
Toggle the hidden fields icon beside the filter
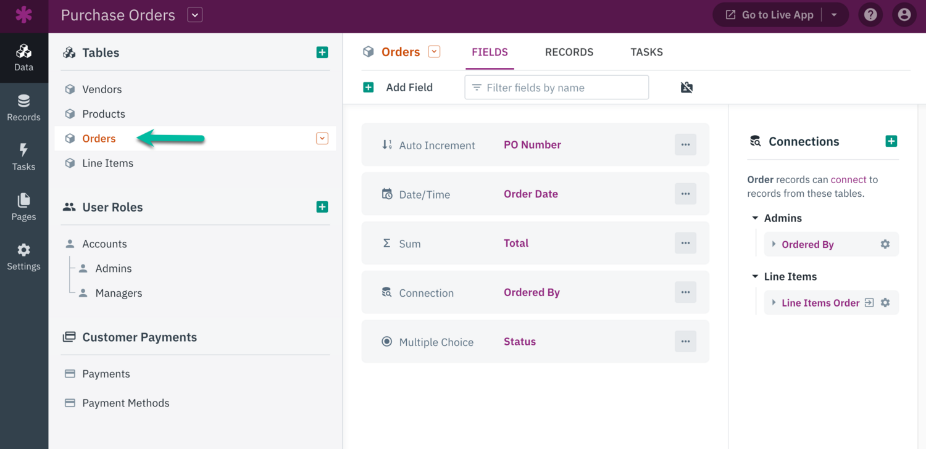point(686,87)
